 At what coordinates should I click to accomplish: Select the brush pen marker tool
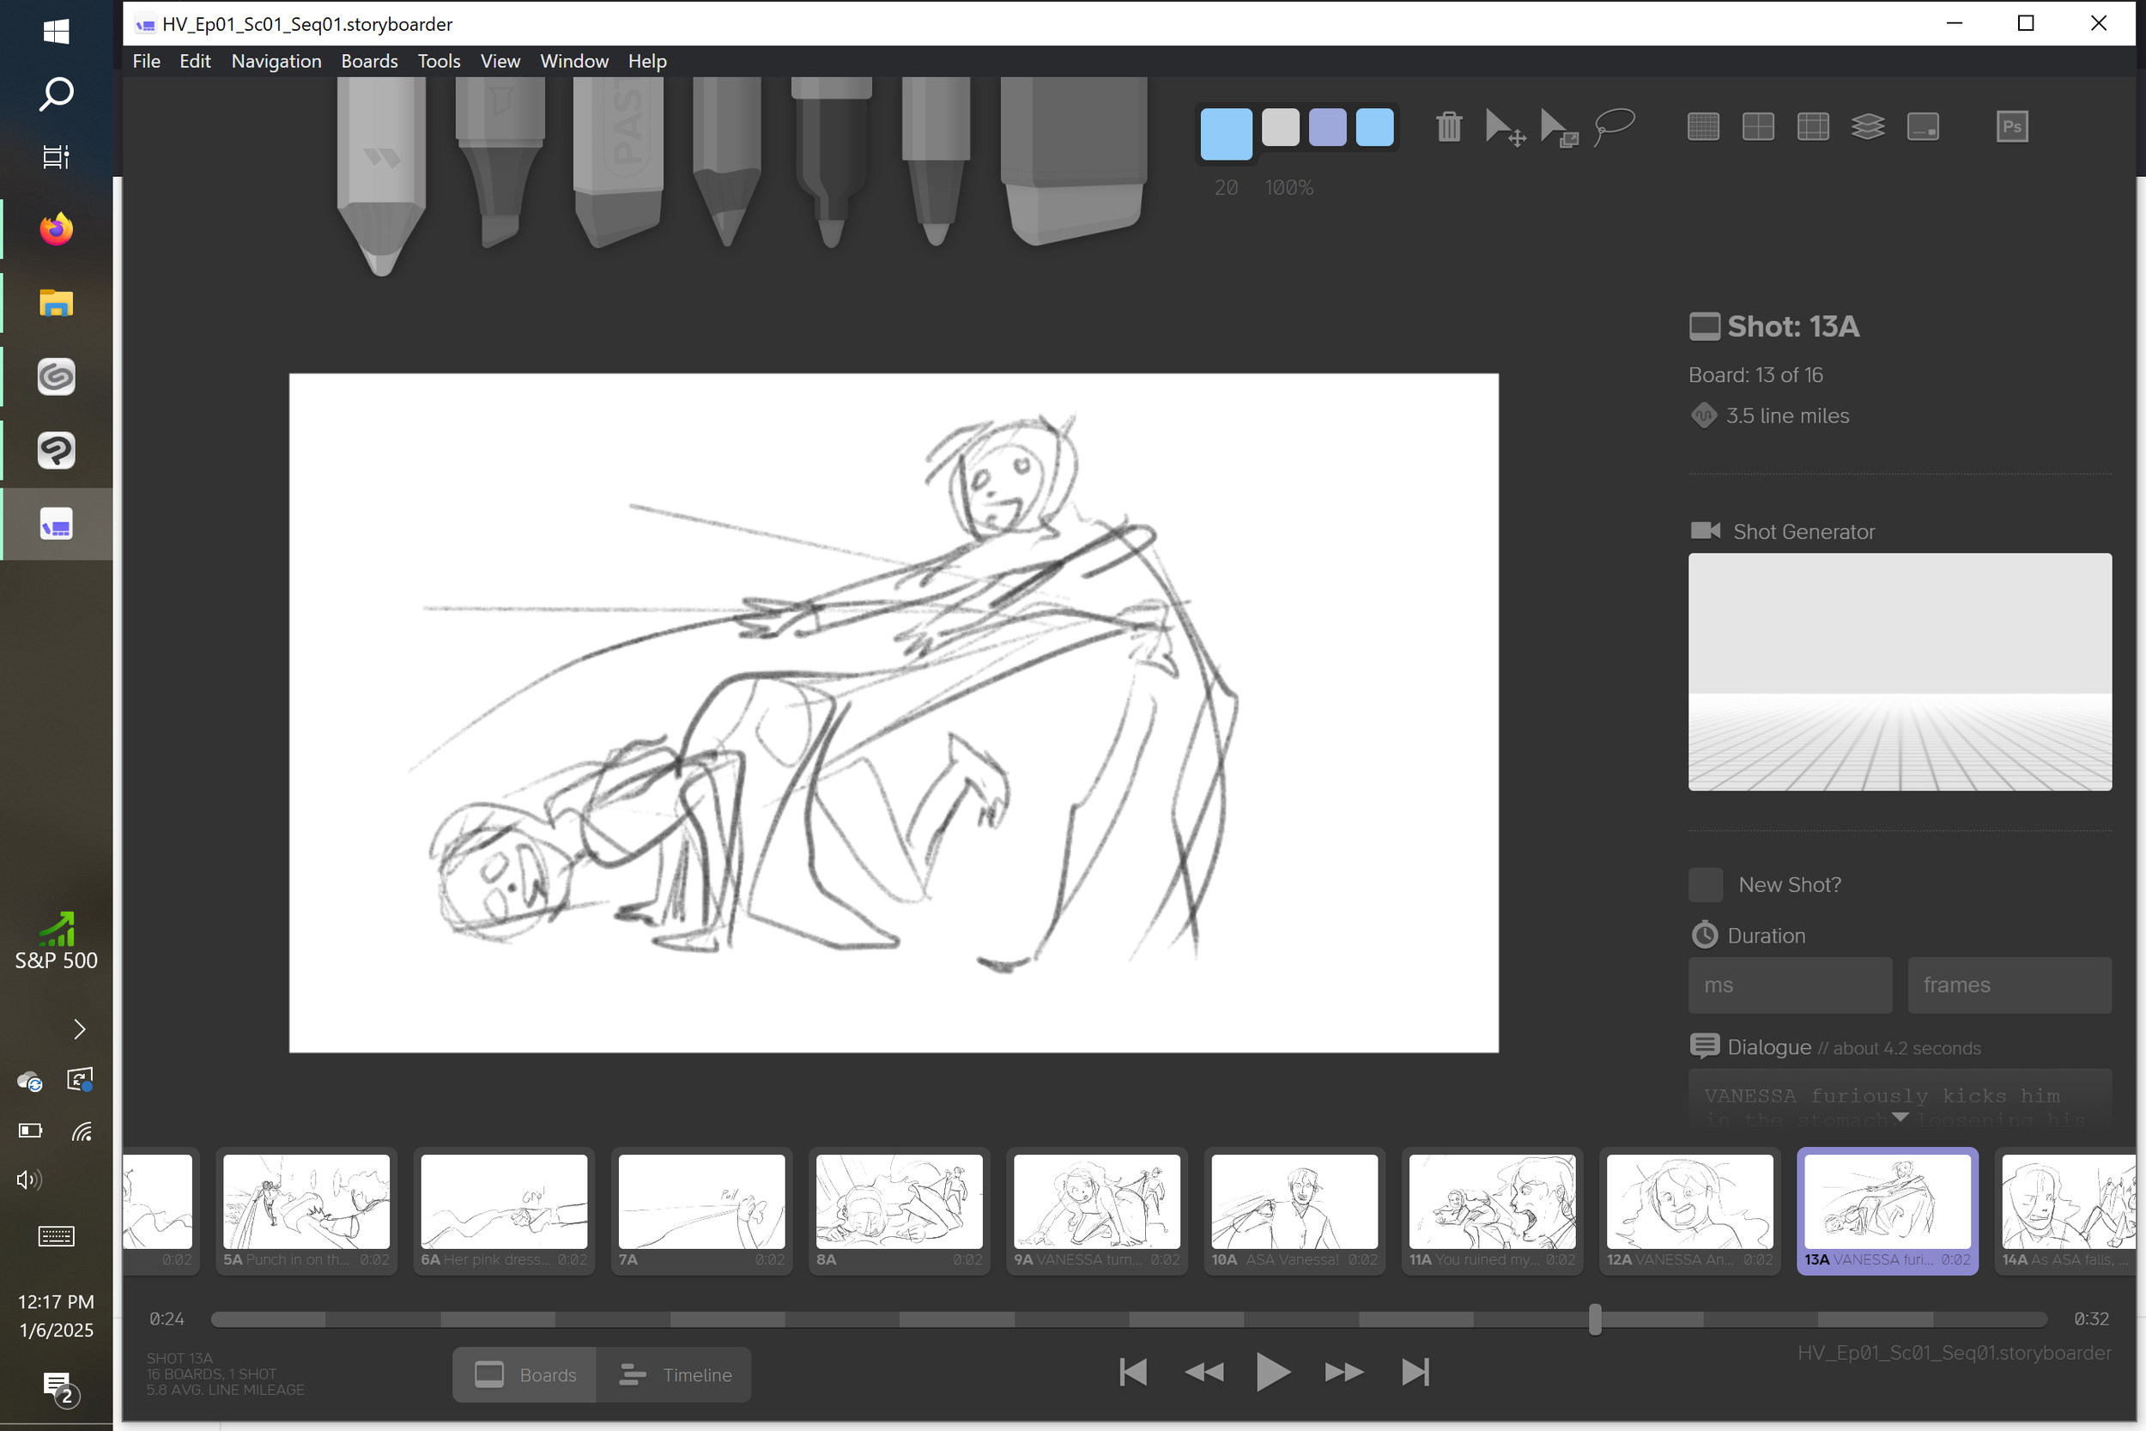500,160
